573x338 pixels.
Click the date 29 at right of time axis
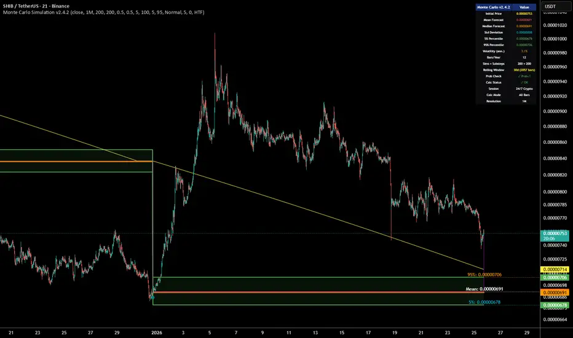(527, 332)
